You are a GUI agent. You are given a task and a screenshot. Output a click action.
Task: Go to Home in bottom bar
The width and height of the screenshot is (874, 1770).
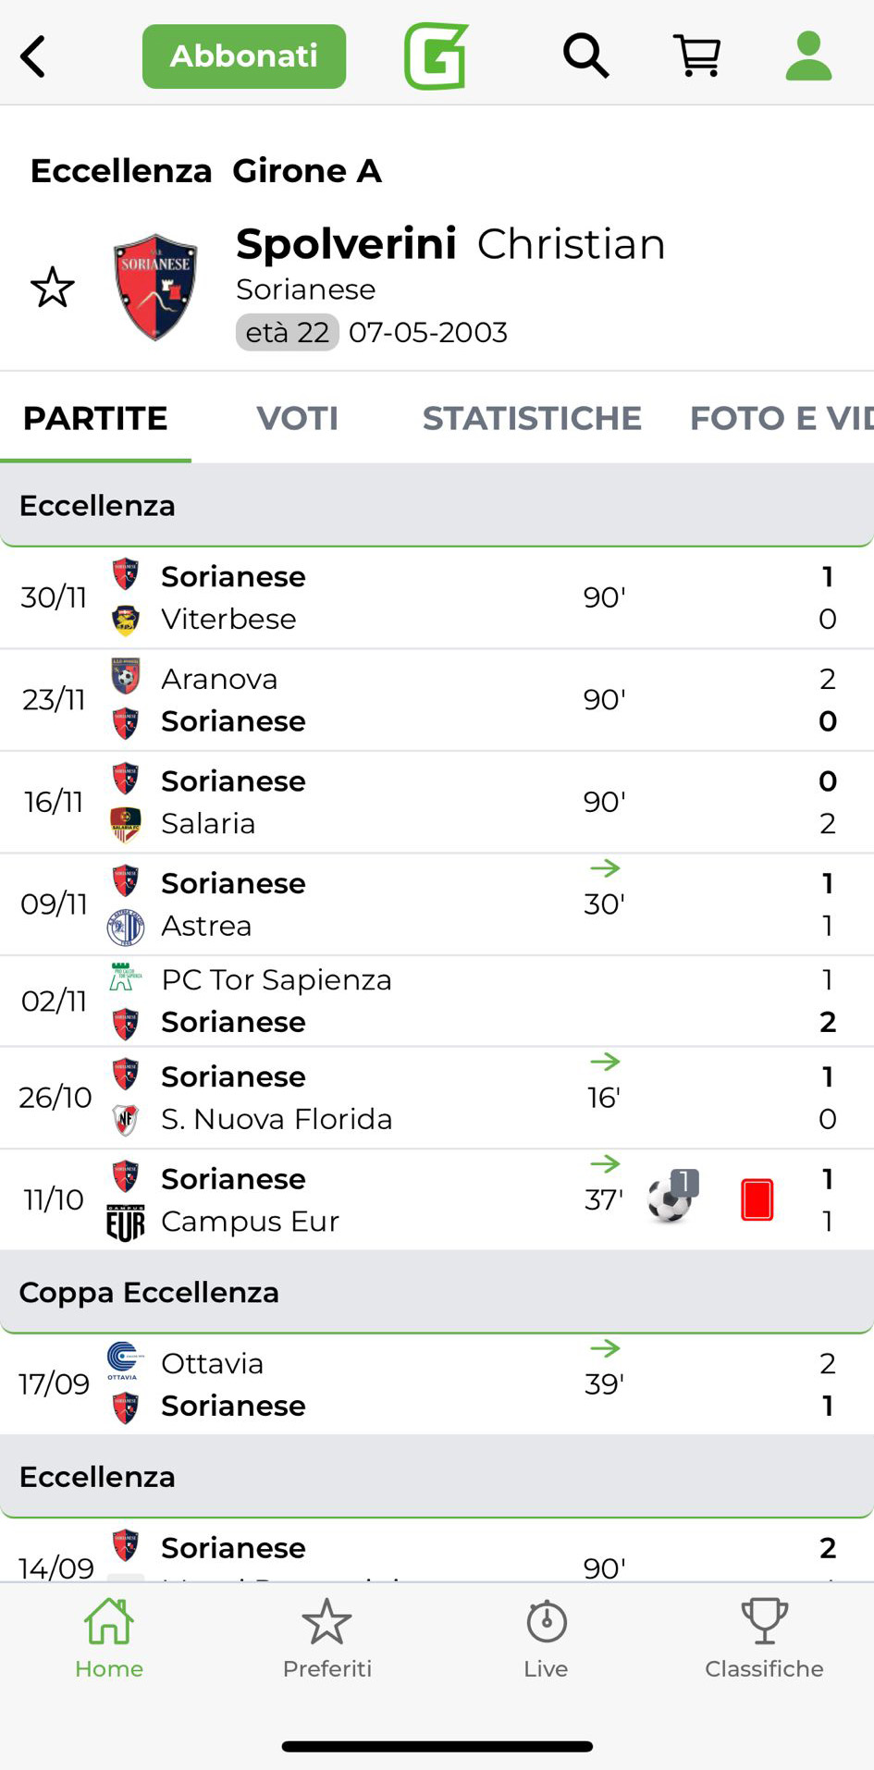109,1639
